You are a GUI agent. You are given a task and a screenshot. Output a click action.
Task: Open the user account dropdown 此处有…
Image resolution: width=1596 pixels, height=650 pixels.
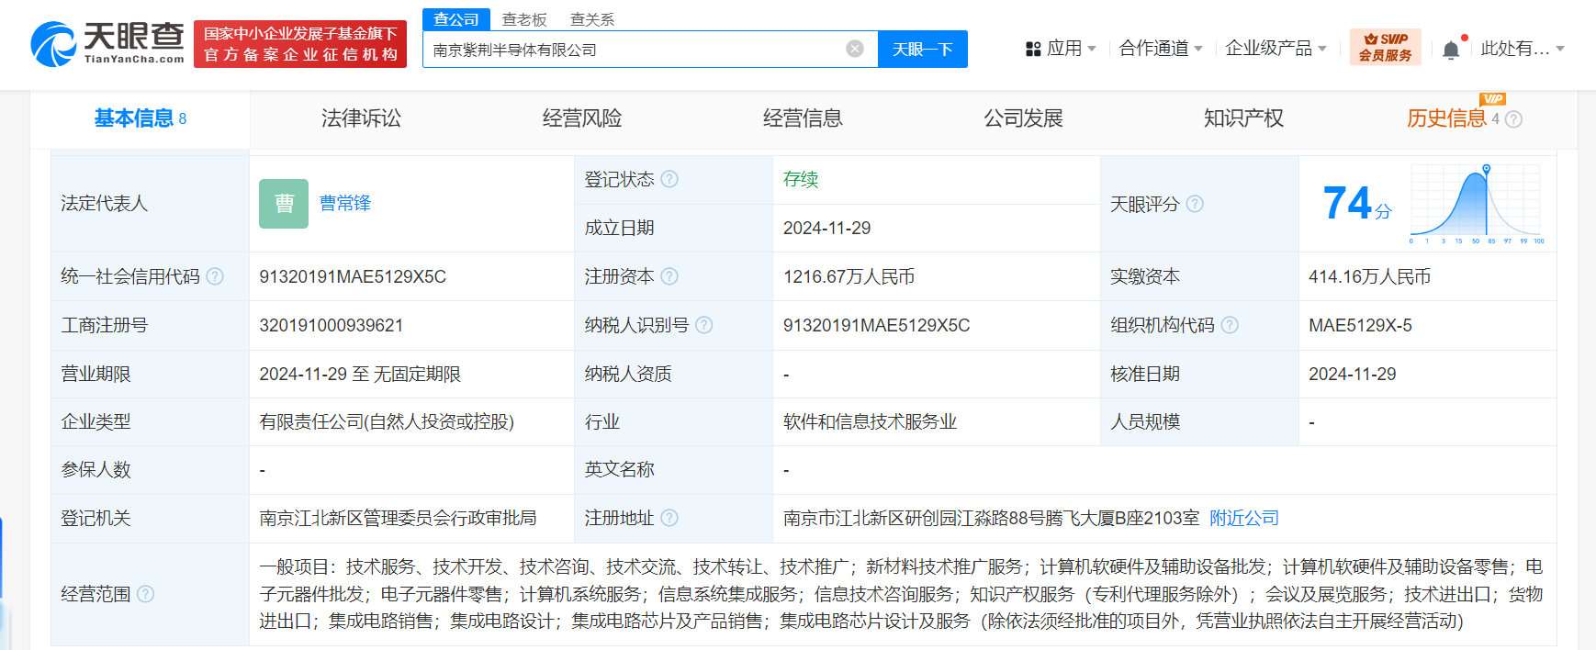tap(1522, 49)
